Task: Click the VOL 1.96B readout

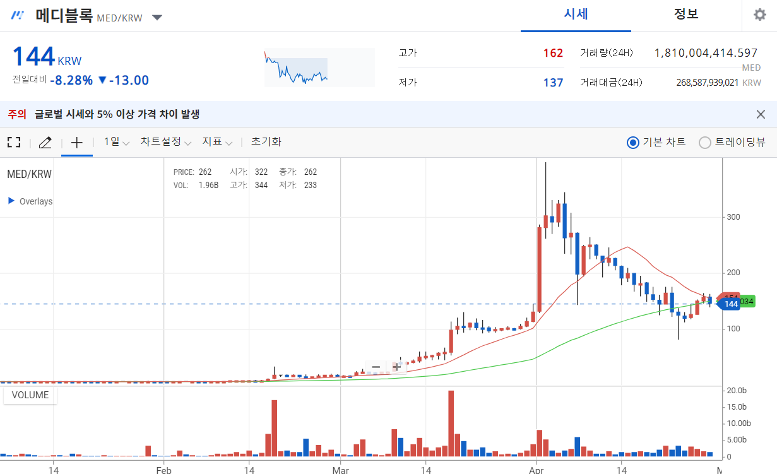Action: click(x=196, y=186)
